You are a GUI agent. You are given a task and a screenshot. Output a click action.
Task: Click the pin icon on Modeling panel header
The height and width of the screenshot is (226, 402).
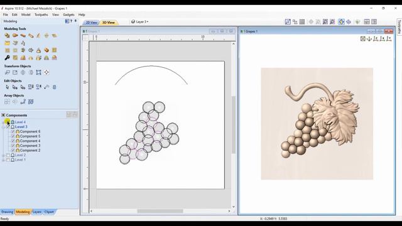click(75, 21)
